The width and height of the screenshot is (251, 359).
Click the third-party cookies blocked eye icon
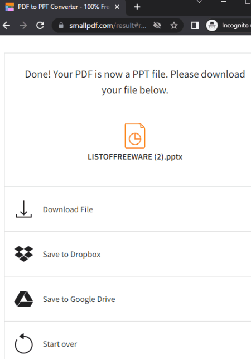[157, 26]
